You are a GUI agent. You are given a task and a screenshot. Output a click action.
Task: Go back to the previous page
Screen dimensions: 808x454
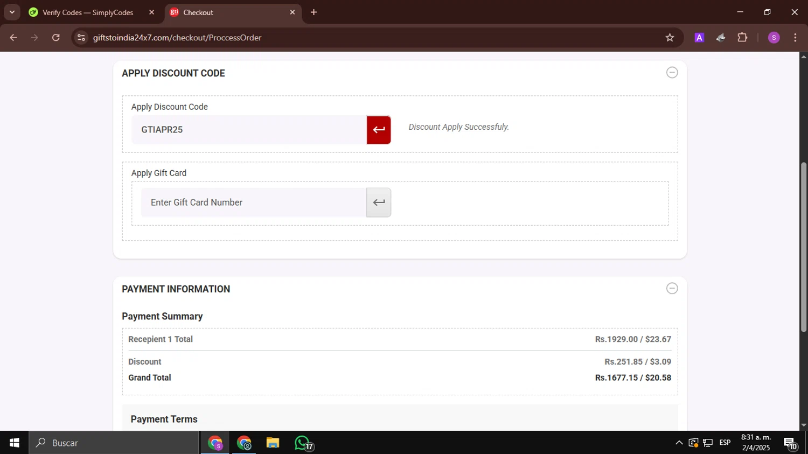point(13,38)
